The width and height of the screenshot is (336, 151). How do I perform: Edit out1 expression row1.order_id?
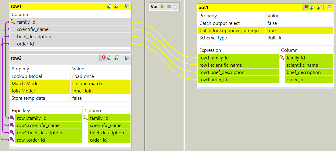point(238,80)
